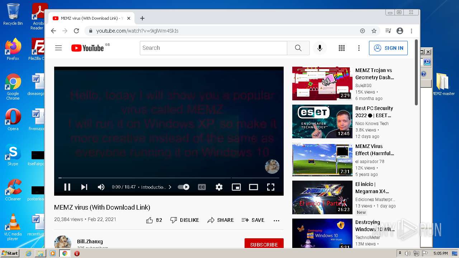Open player settings gear
The image size is (459, 258).
tap(219, 187)
